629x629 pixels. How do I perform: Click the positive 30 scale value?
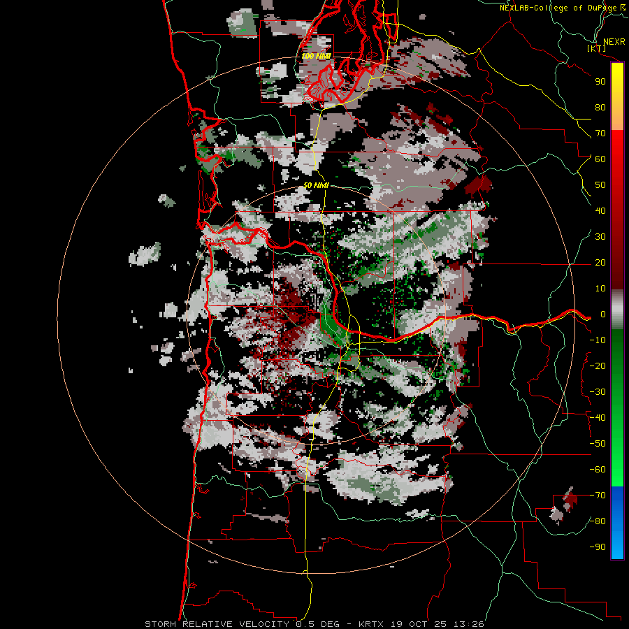(600, 237)
